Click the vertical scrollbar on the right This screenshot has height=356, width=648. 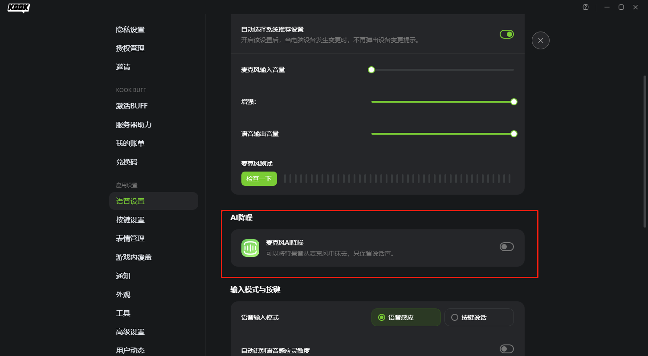pyautogui.click(x=644, y=151)
